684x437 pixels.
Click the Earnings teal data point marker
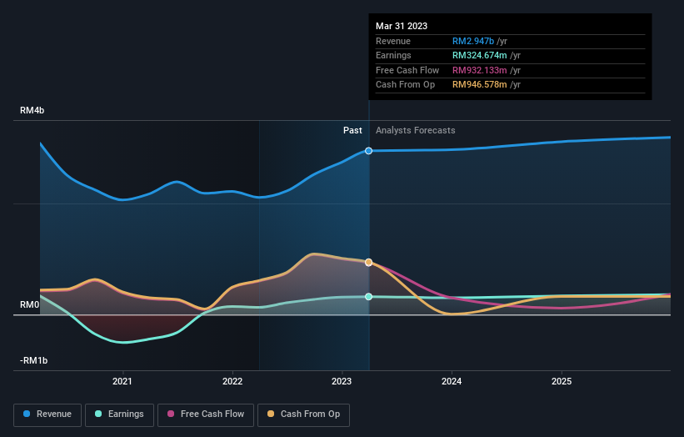tap(368, 296)
